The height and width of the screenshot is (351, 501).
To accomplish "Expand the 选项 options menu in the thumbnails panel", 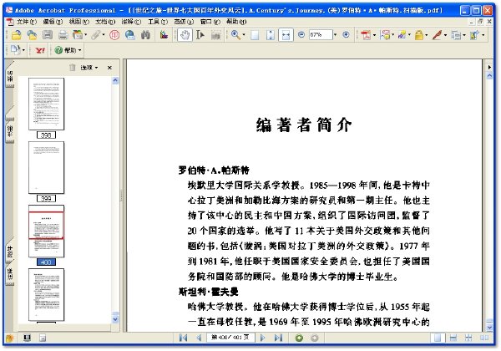I will click(89, 68).
